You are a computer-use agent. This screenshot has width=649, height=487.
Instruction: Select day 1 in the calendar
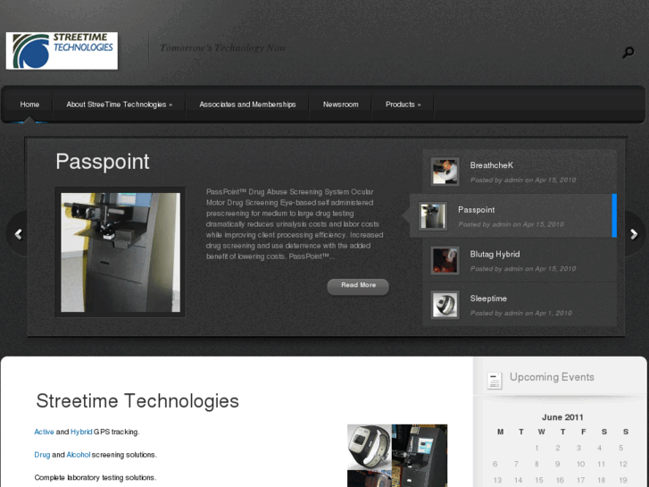point(537,448)
